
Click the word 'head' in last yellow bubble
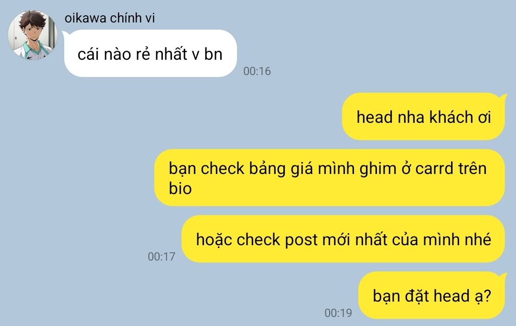point(451,296)
